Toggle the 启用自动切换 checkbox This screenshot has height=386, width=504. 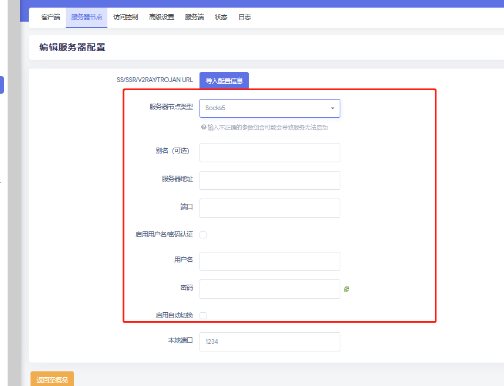203,316
